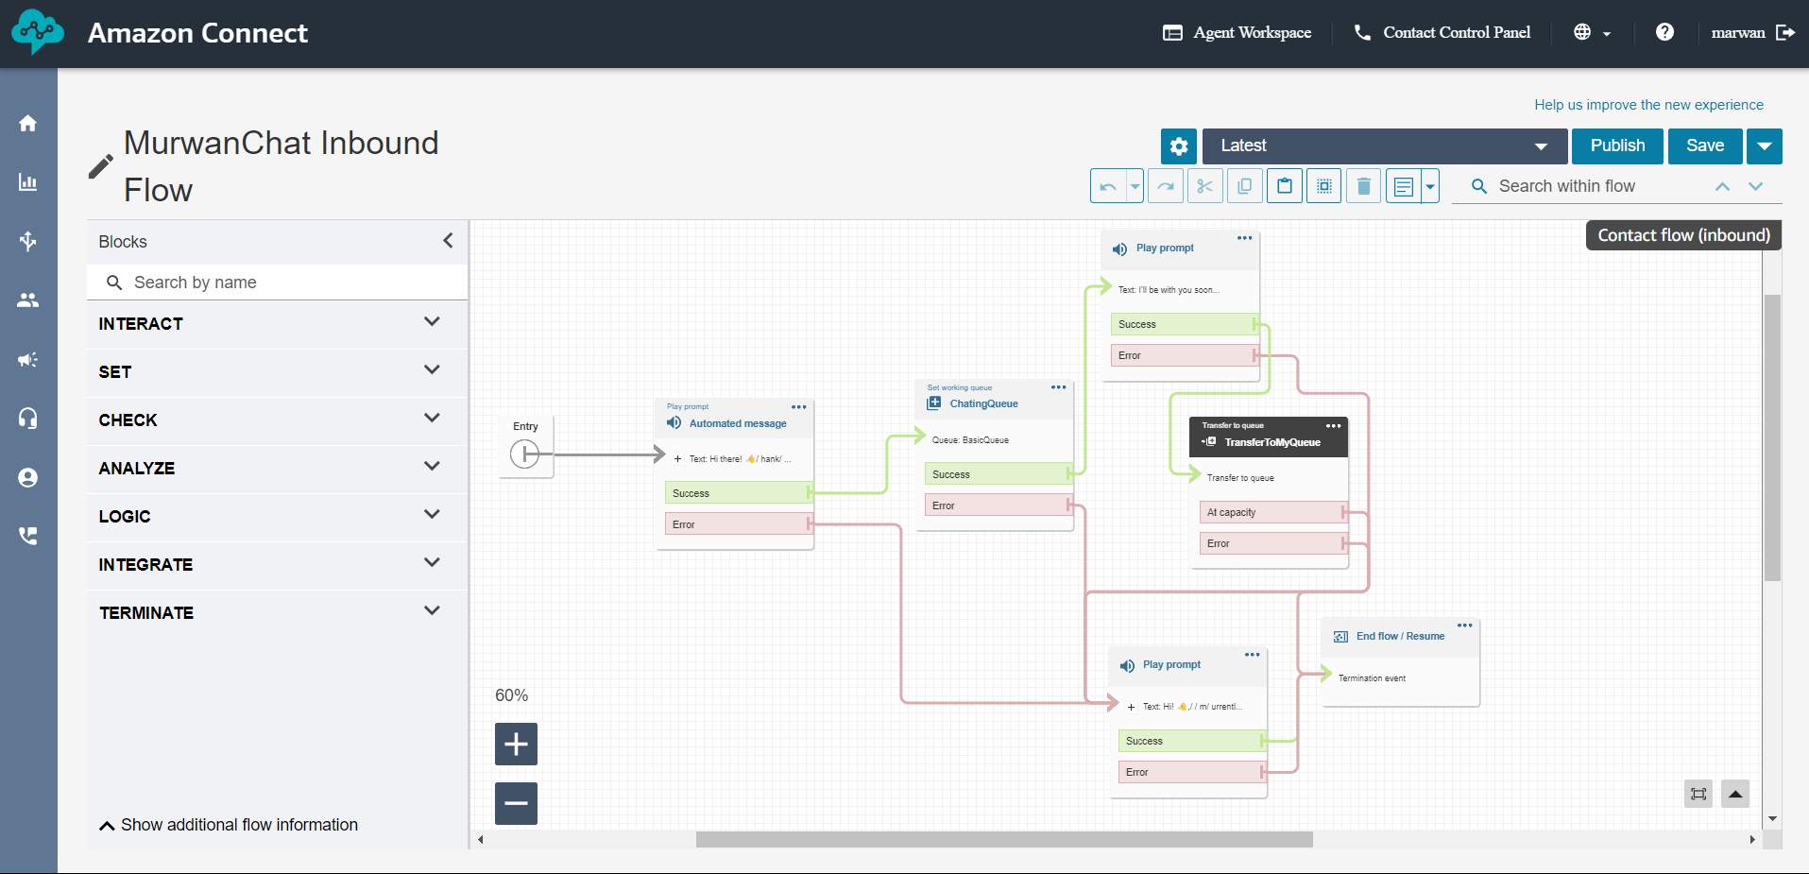Open the notes dropdown arrow
This screenshot has height=874, width=1809.
1430,186
